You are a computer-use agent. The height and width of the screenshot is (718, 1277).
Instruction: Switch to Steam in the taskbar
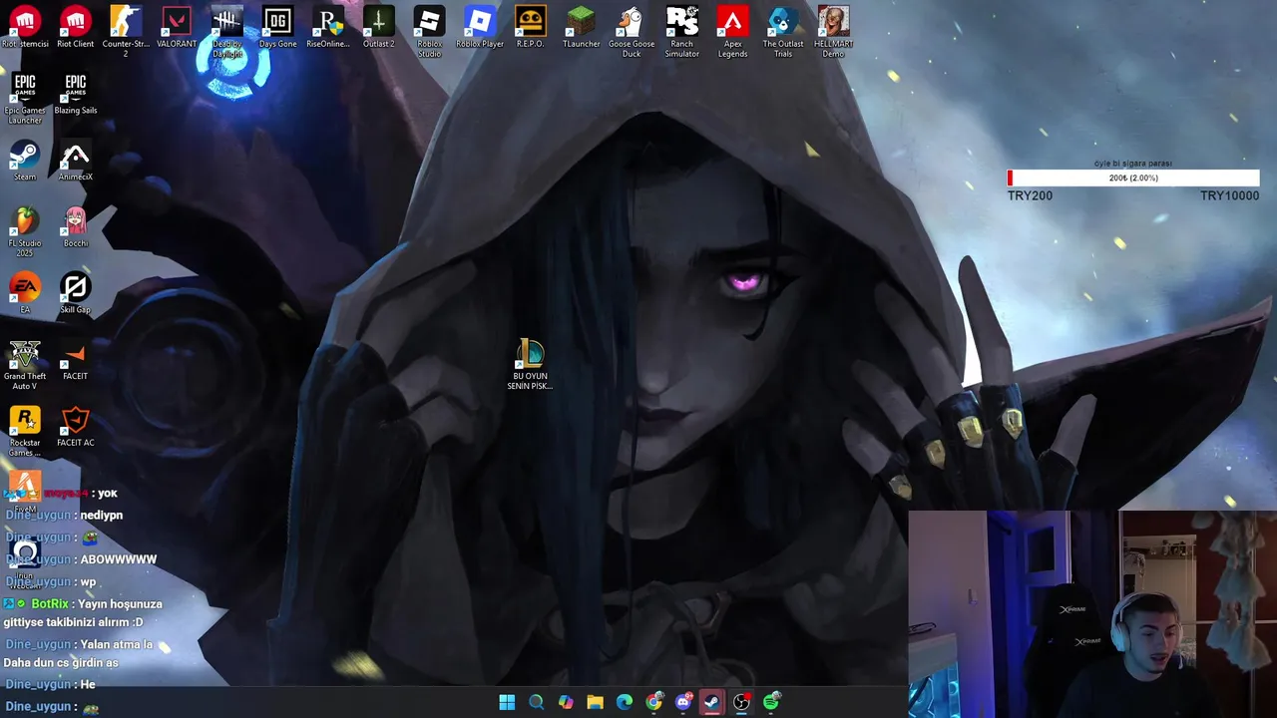pyautogui.click(x=712, y=702)
